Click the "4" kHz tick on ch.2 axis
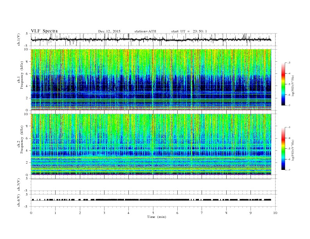 tap(27, 150)
